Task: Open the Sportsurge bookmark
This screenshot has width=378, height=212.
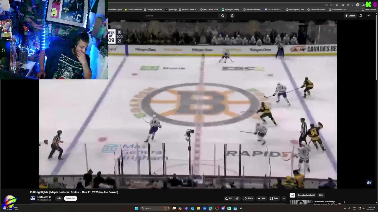Action: click(x=171, y=9)
